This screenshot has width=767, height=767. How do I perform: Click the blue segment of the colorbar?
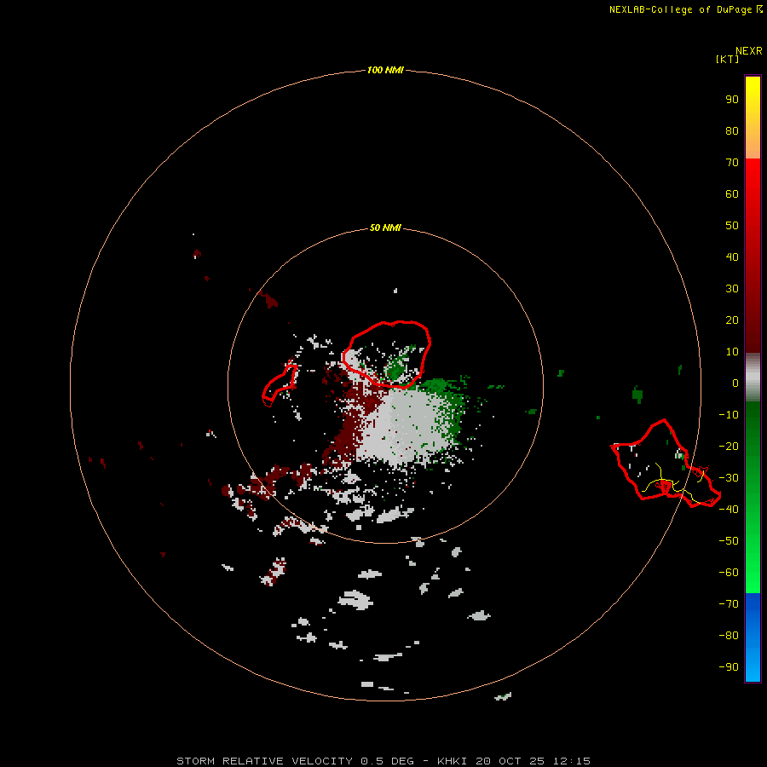click(x=753, y=637)
